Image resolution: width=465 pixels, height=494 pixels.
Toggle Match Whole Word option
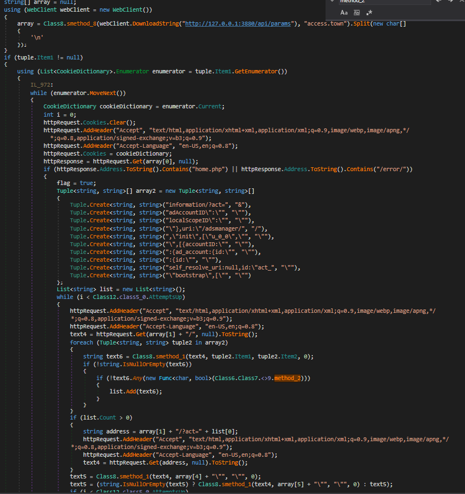357,12
